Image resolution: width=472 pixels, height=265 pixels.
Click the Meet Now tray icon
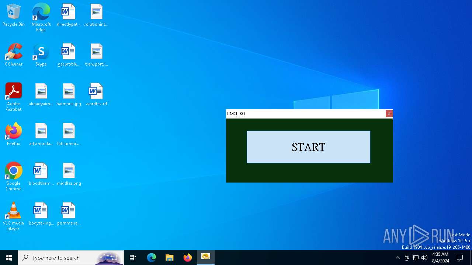tap(407, 258)
